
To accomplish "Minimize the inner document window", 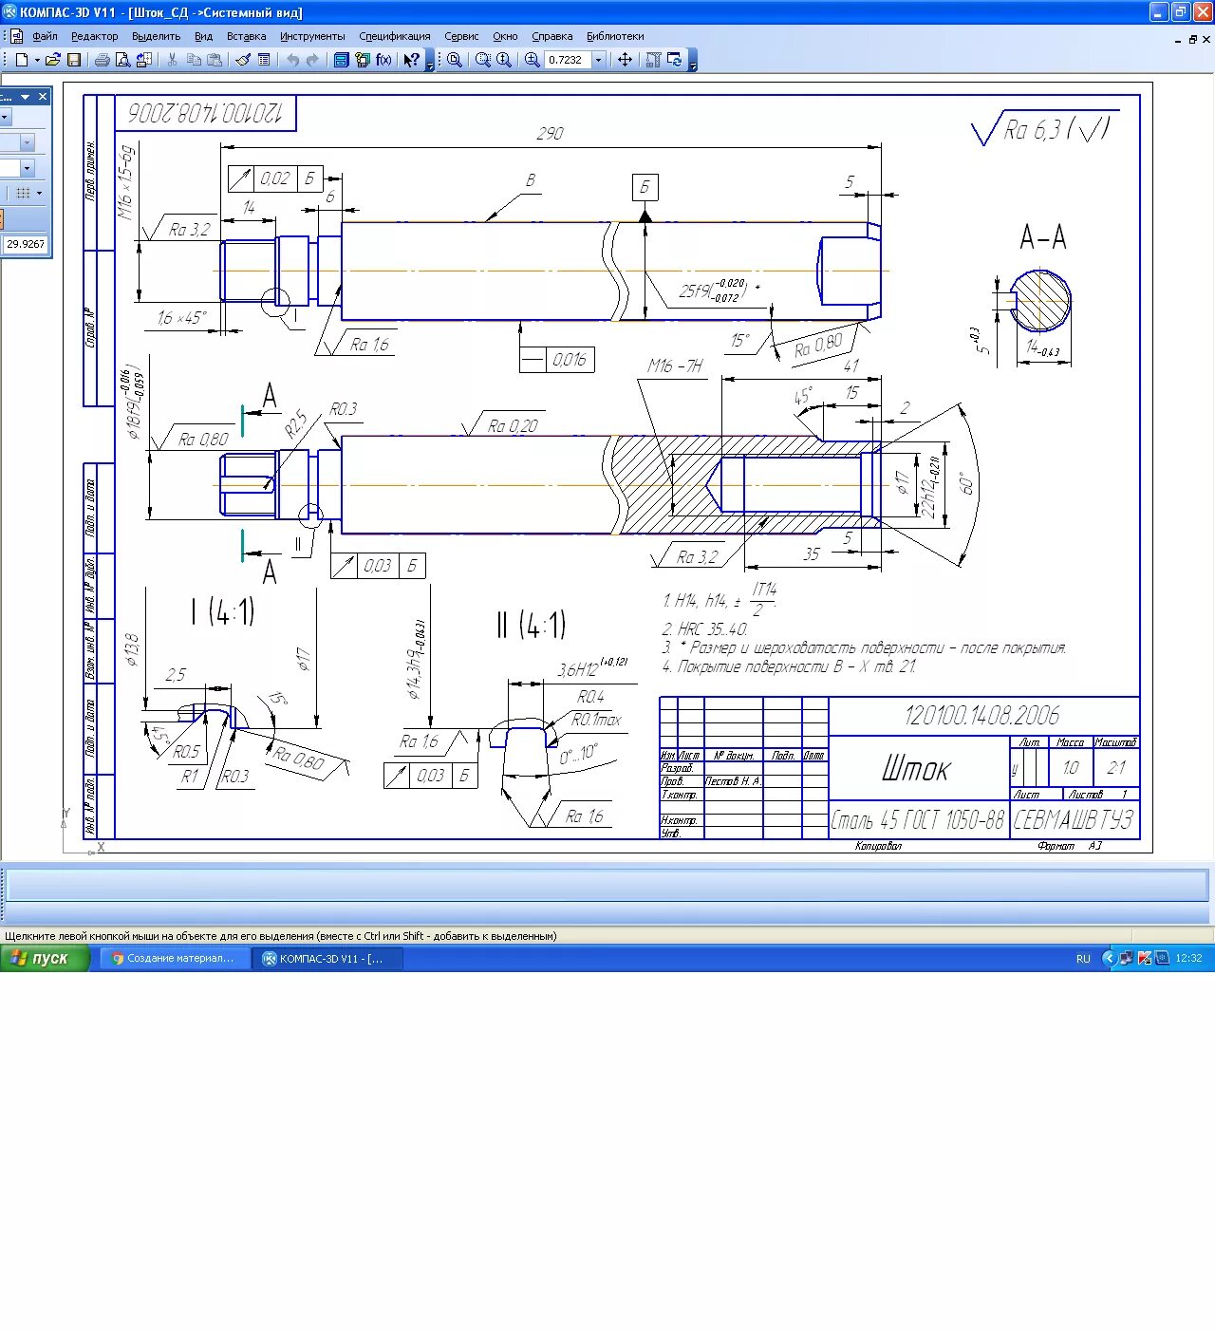I will (1178, 40).
